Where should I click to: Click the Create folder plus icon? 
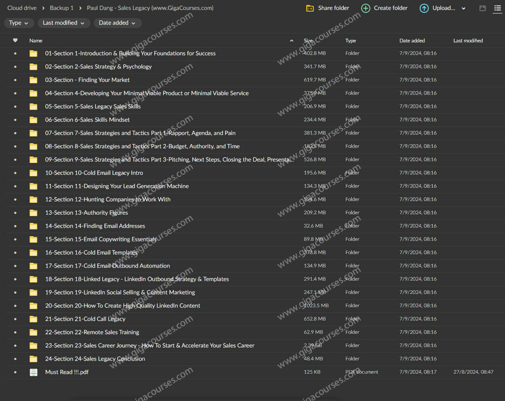coord(365,8)
